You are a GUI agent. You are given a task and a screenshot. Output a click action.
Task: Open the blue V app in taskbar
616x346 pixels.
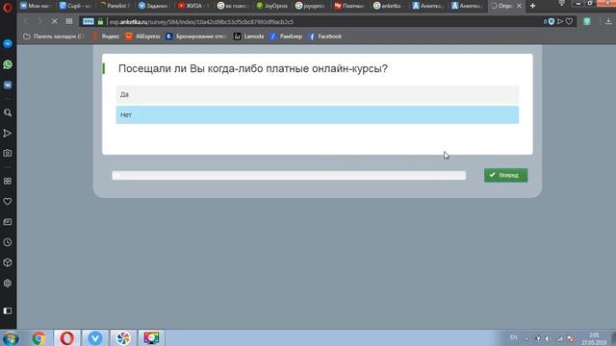tap(95, 338)
